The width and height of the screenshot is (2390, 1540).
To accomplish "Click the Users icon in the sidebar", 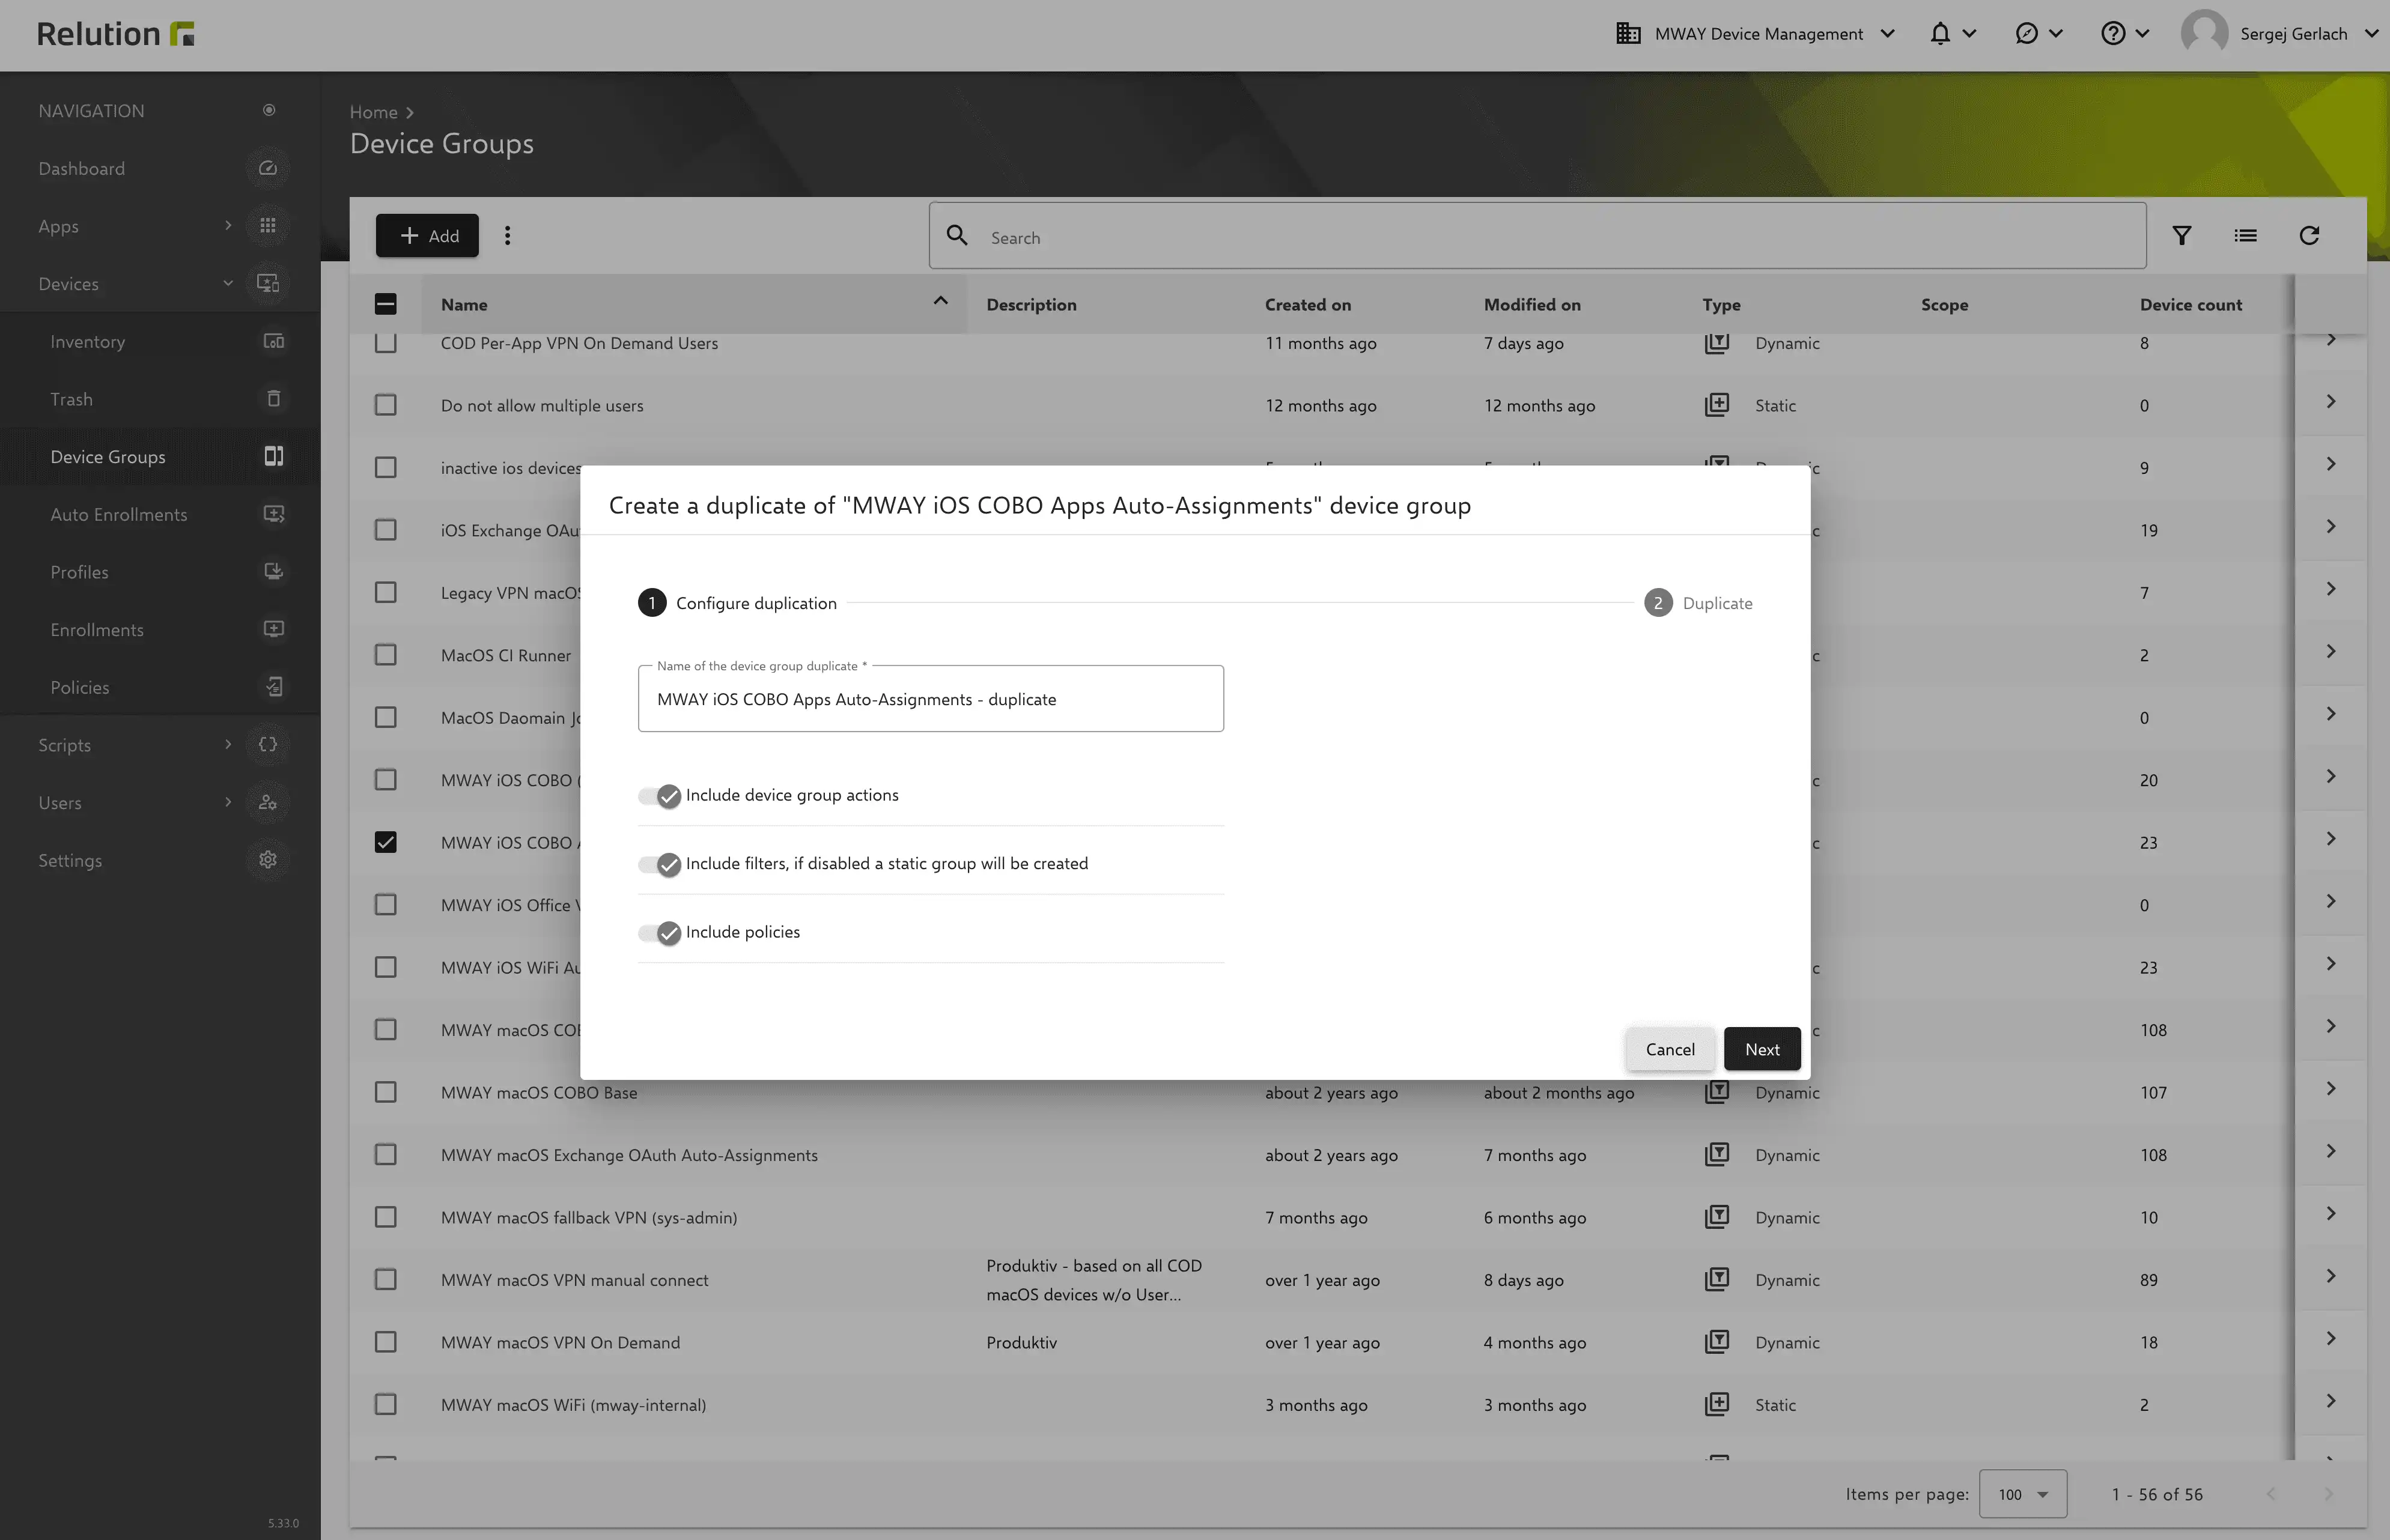I will click(x=268, y=802).
